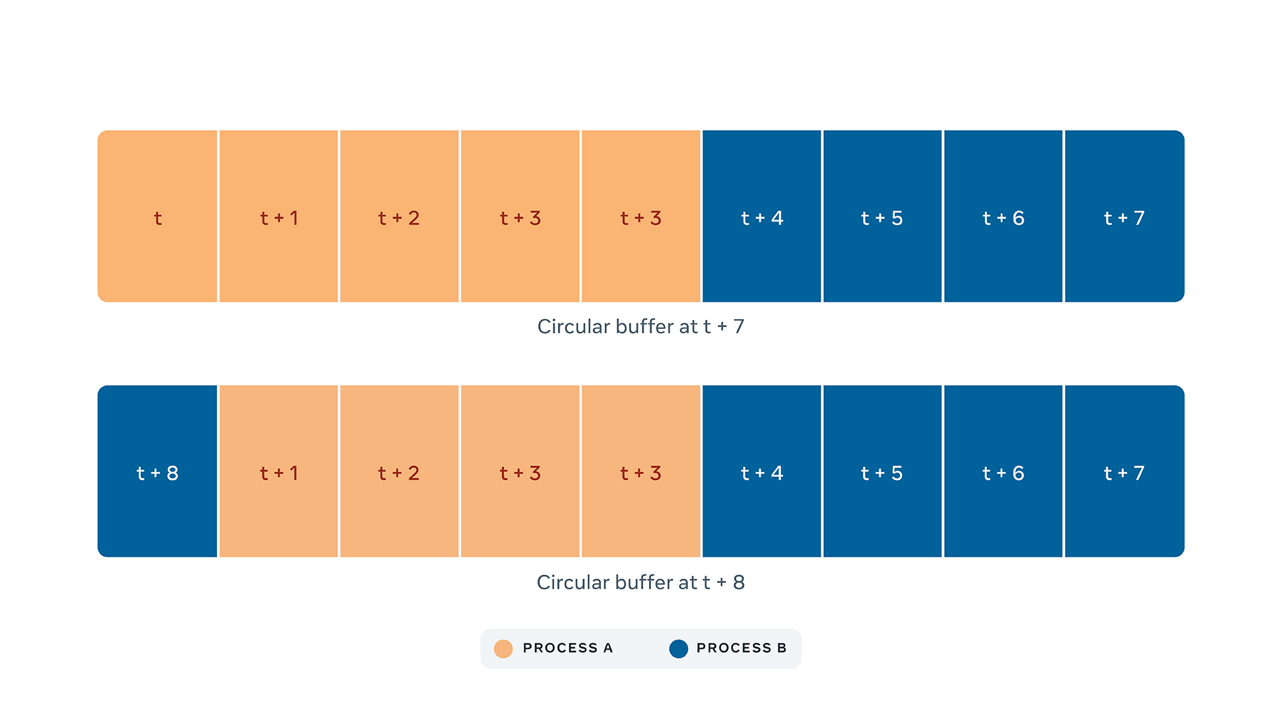Select the "Circular buffer at t + 8" caption

[x=640, y=582]
